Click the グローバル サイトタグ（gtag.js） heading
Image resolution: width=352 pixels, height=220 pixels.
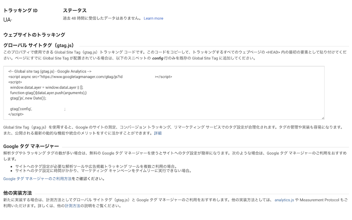(x=38, y=45)
